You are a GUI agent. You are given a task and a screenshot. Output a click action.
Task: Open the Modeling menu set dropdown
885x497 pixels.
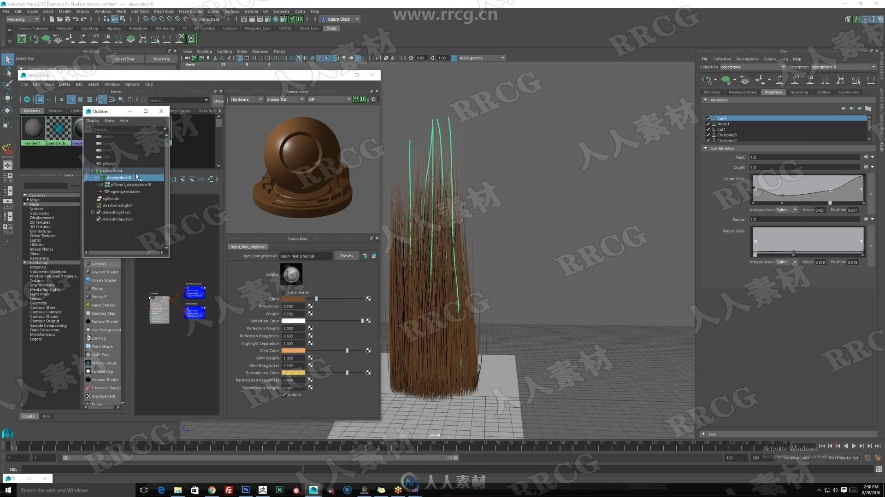click(23, 19)
